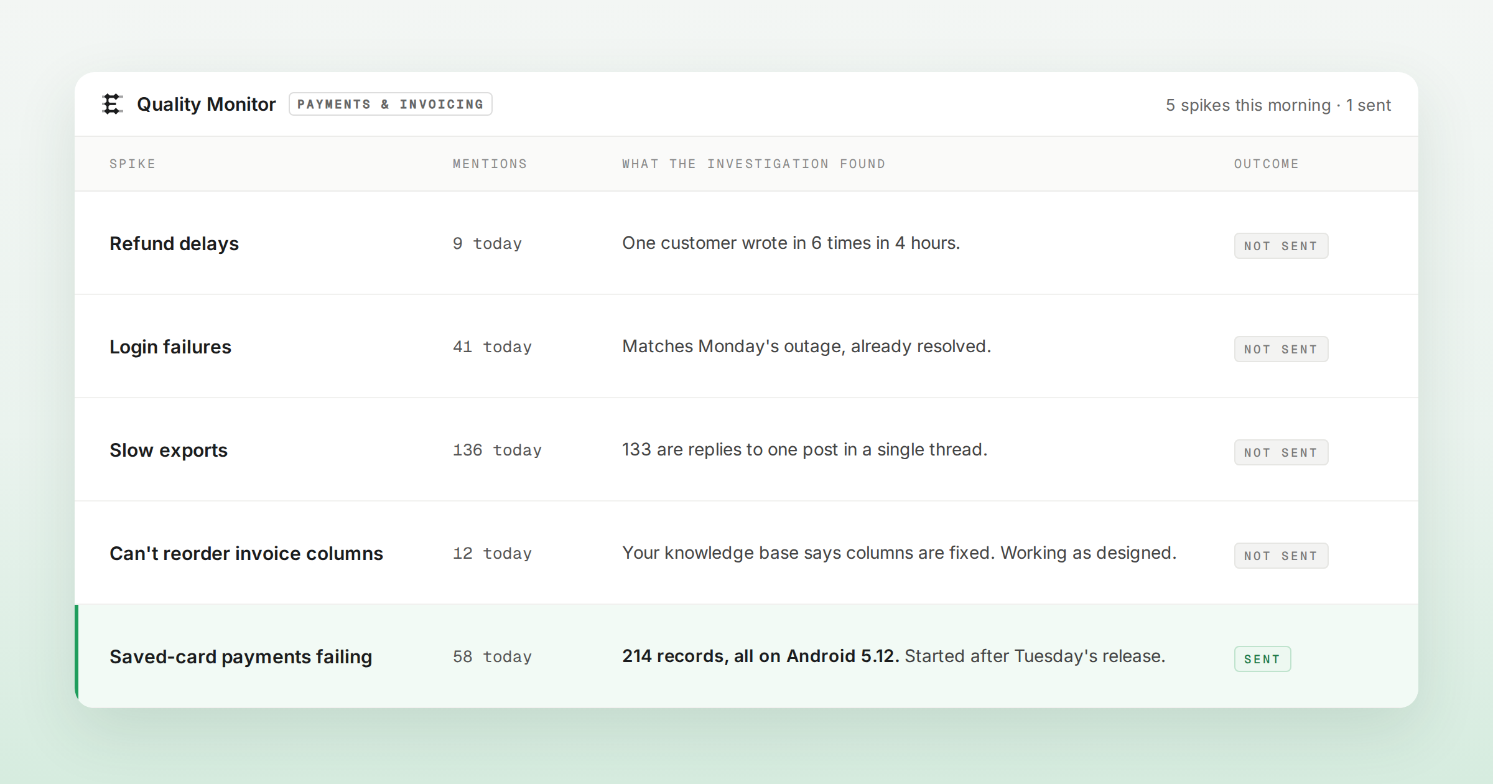The image size is (1493, 784).
Task: Open the Refund delays spike
Action: coord(174,243)
